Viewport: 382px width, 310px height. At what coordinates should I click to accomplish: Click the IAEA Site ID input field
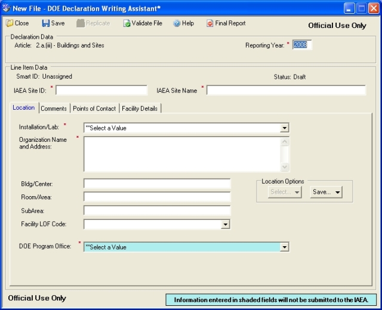(x=101, y=90)
